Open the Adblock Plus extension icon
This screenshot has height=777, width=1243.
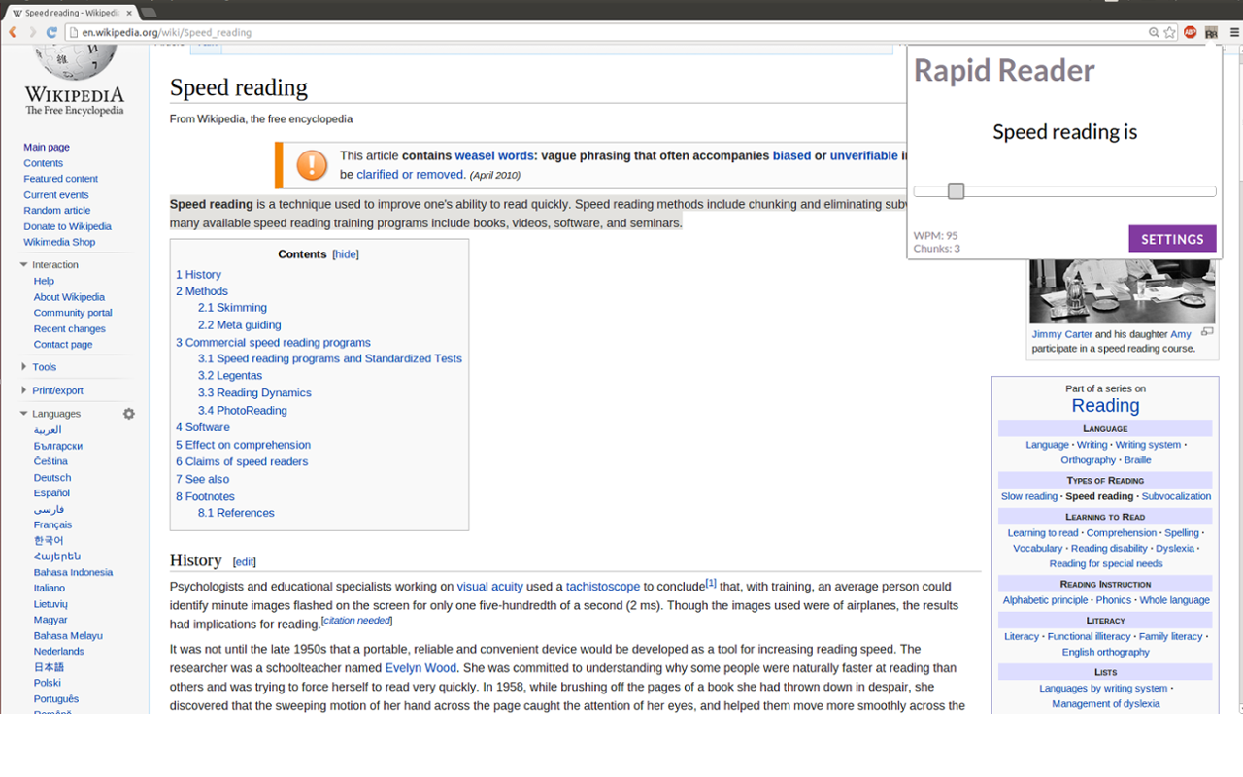pos(1191,32)
